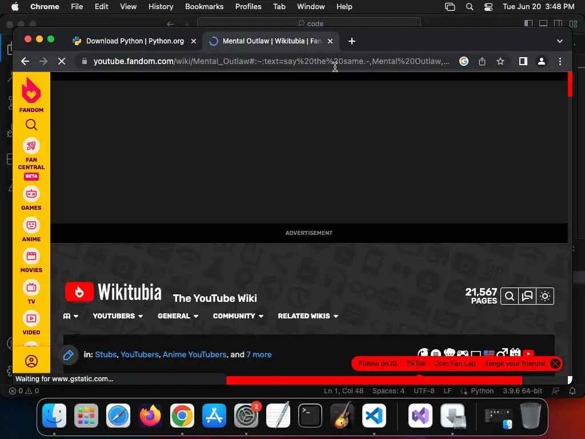Open the Anime YouTubers category link
Viewport: 585px width, 439px height.
(x=194, y=354)
